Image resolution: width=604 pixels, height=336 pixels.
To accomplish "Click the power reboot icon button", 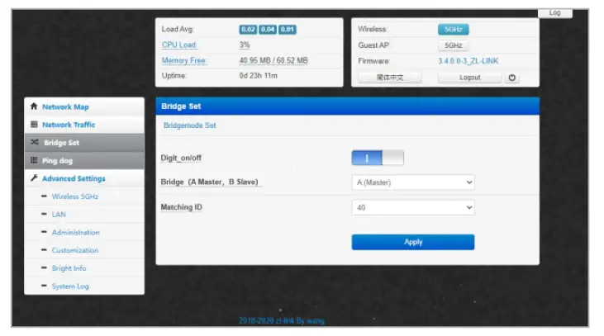I will [511, 78].
